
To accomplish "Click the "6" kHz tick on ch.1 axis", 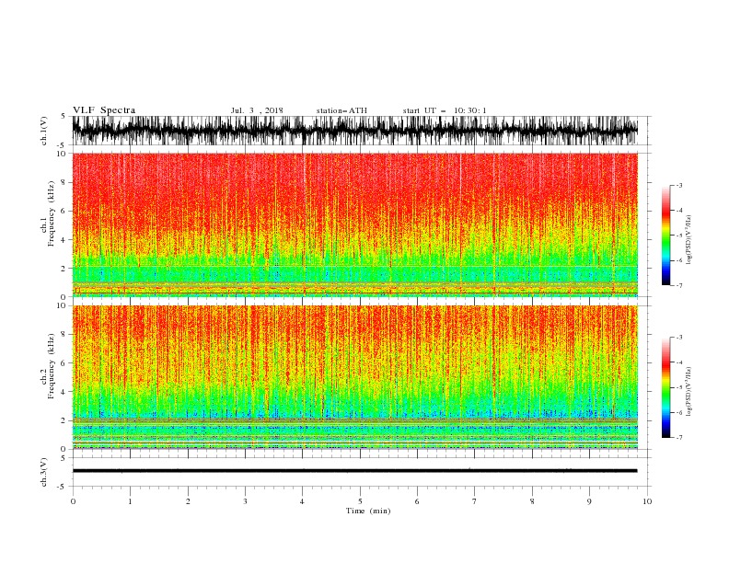I will click(64, 211).
